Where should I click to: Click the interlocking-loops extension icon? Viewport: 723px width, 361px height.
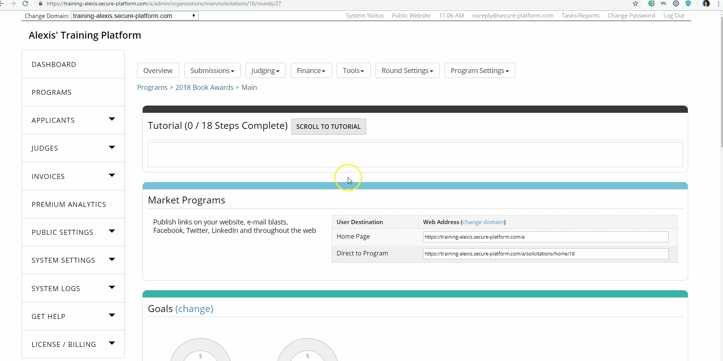pos(676,3)
